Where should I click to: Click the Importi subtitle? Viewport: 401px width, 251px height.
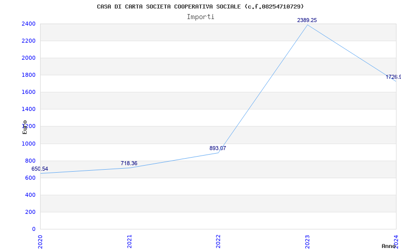[200, 17]
